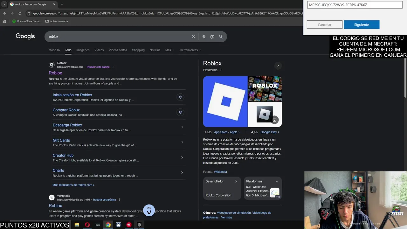Open the Inicia sesión en Roblox link
This screenshot has width=407, height=229.
click(72, 95)
